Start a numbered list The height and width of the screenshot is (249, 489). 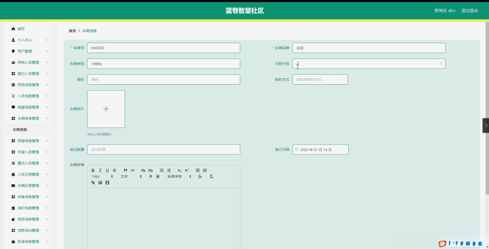click(x=162, y=170)
